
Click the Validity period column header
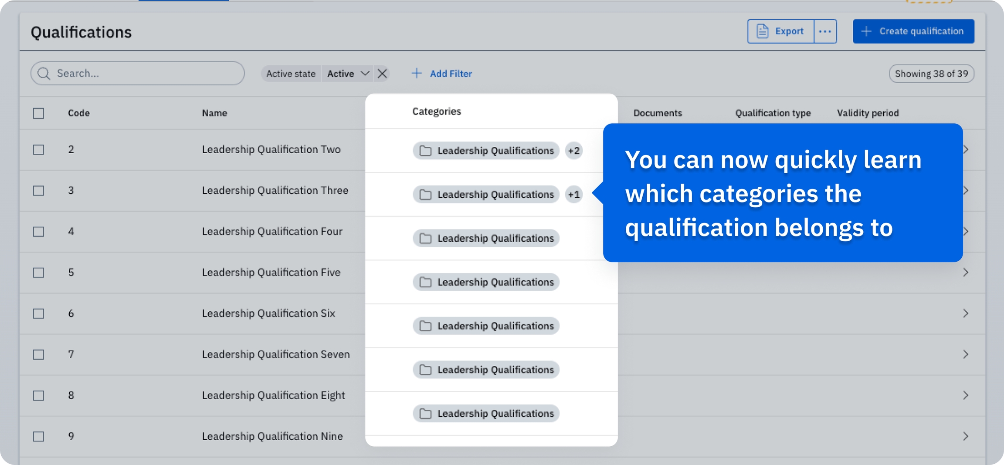(868, 113)
